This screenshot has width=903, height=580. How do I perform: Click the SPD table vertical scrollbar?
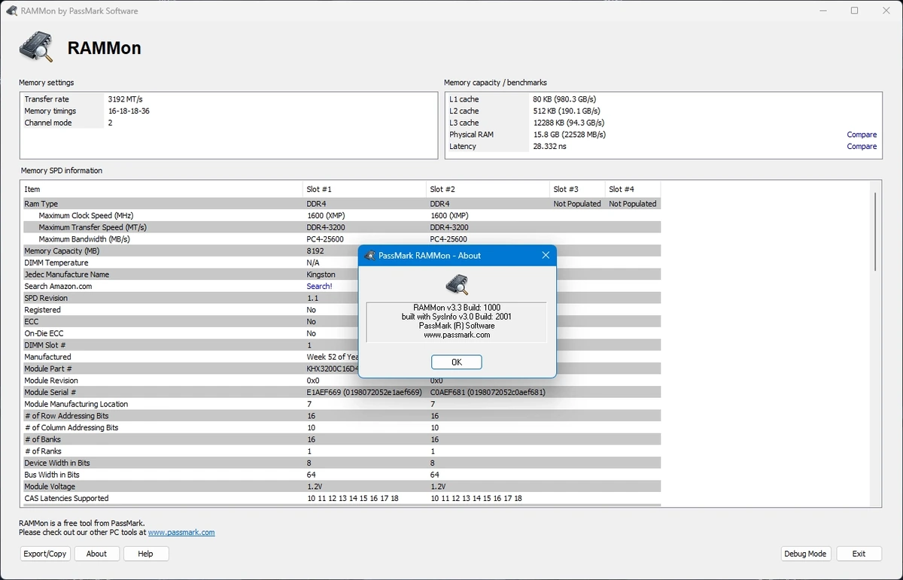tap(875, 232)
